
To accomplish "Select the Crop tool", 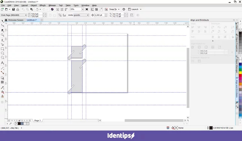I will (2, 30).
